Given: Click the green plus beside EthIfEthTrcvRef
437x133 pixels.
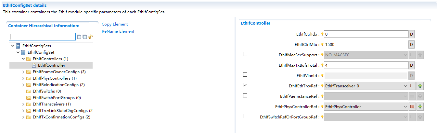Looking at the screenshot, I should click(x=420, y=86).
